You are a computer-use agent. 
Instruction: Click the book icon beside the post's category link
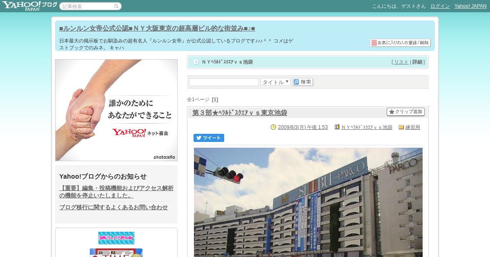click(x=337, y=127)
